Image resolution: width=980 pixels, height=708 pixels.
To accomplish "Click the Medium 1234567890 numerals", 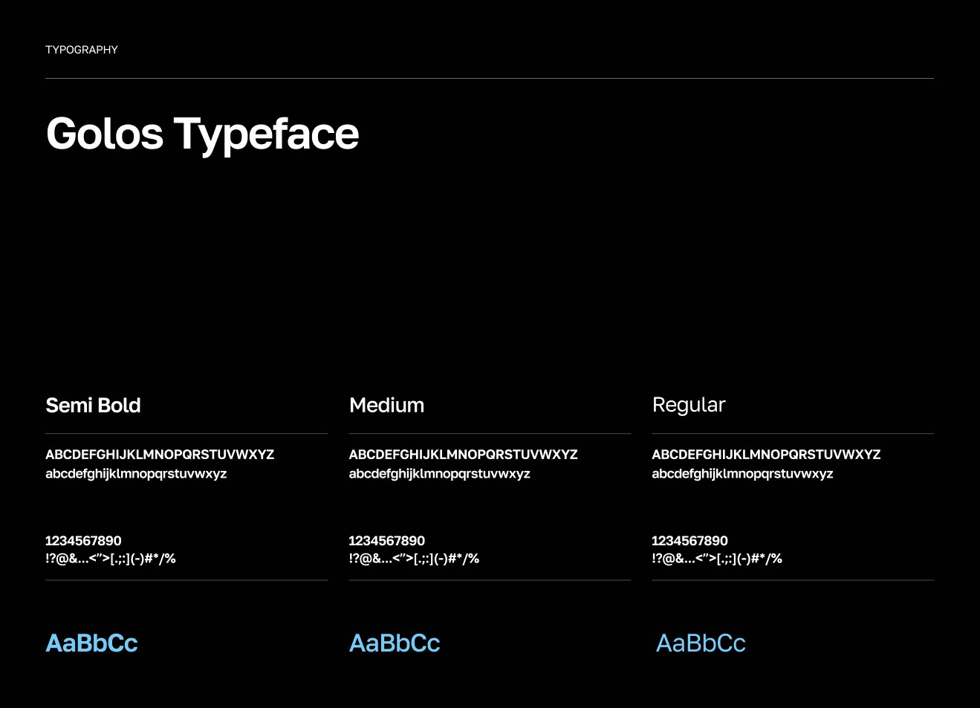I will click(386, 541).
